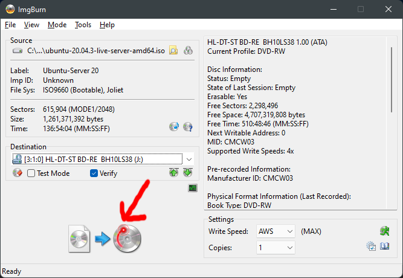Open the automatic write speed settings icon
403x278 pixels.
click(371, 246)
